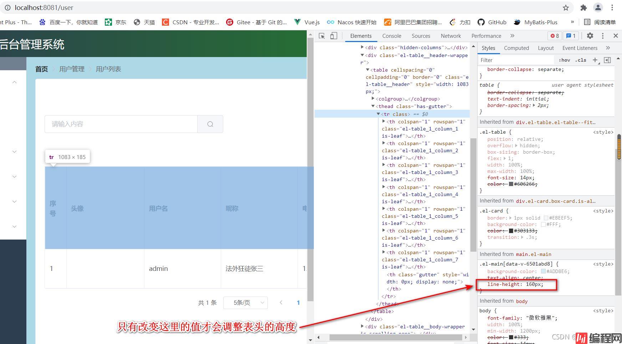
Task: Collapse the tr class node triangle
Action: 378,114
